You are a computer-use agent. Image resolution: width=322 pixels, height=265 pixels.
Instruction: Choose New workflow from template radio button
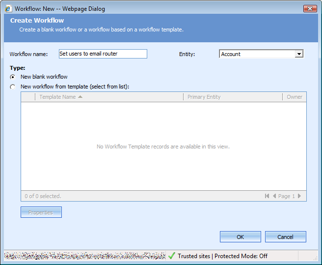(x=13, y=87)
